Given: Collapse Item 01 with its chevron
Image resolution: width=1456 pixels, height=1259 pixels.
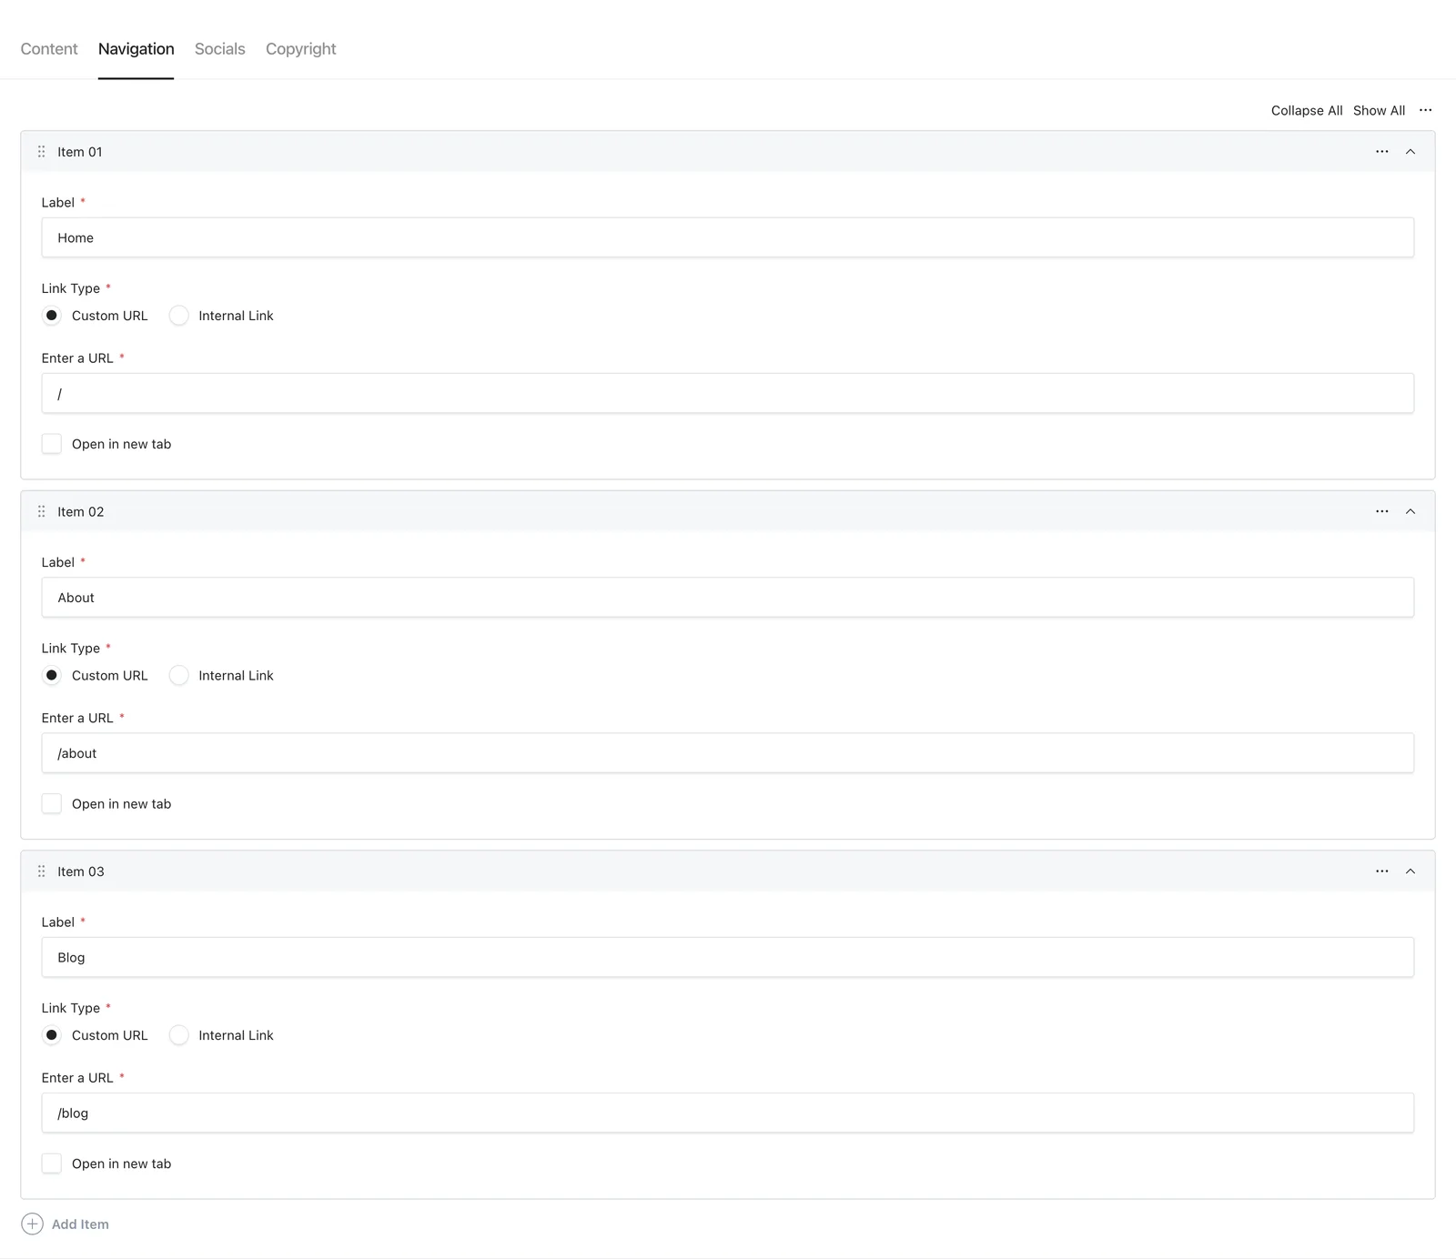Looking at the screenshot, I should [x=1410, y=152].
